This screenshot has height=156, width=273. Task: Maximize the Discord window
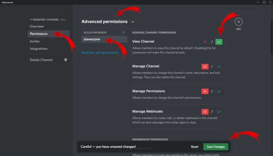coord(264,2)
